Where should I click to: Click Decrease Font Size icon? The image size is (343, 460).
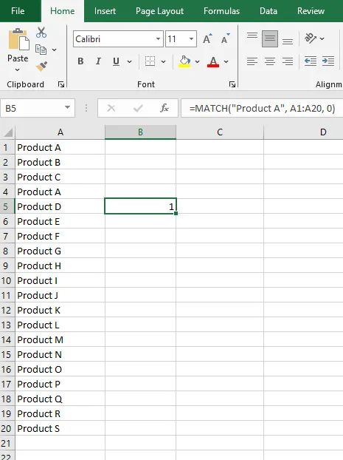[226, 38]
